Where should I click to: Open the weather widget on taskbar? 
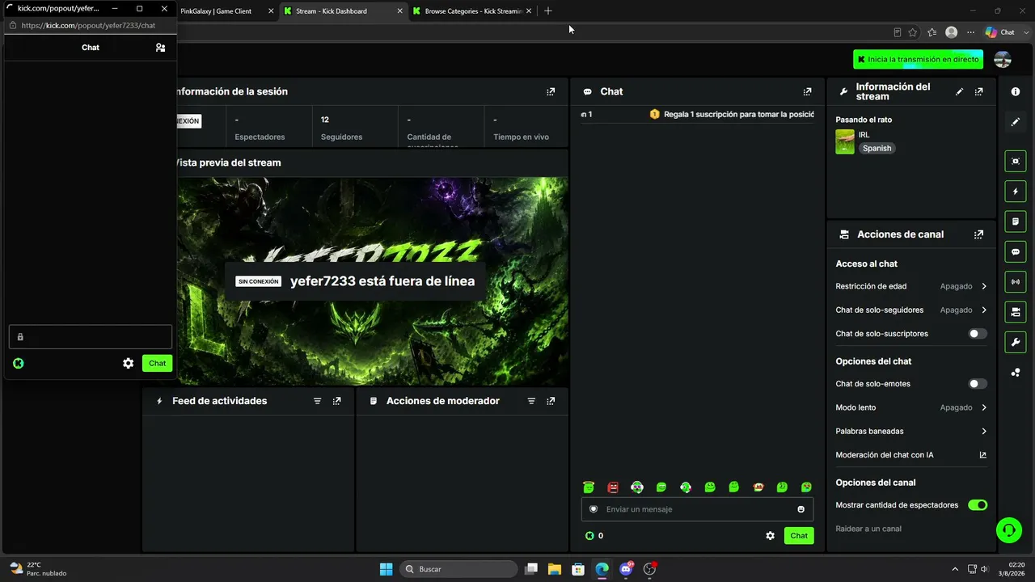click(x=38, y=569)
